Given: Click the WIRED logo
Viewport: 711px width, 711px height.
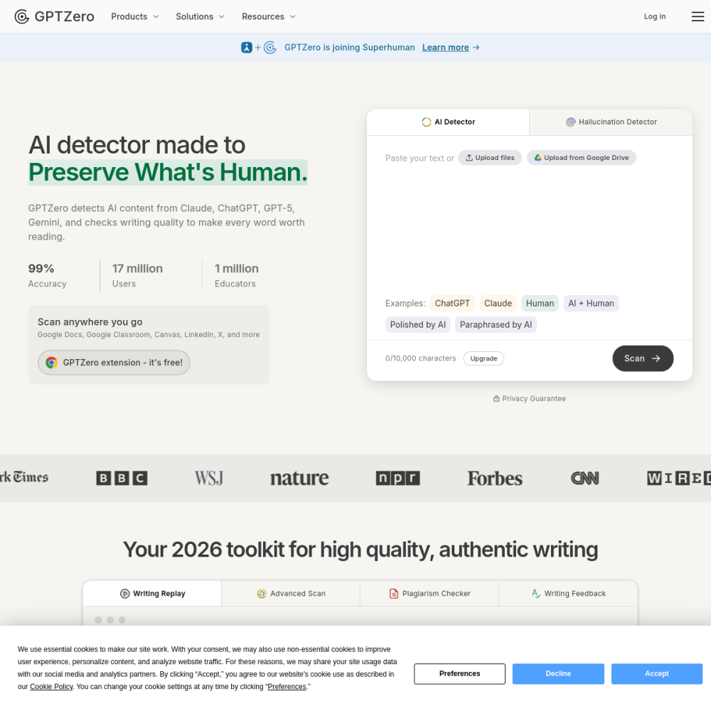Looking at the screenshot, I should (x=679, y=478).
